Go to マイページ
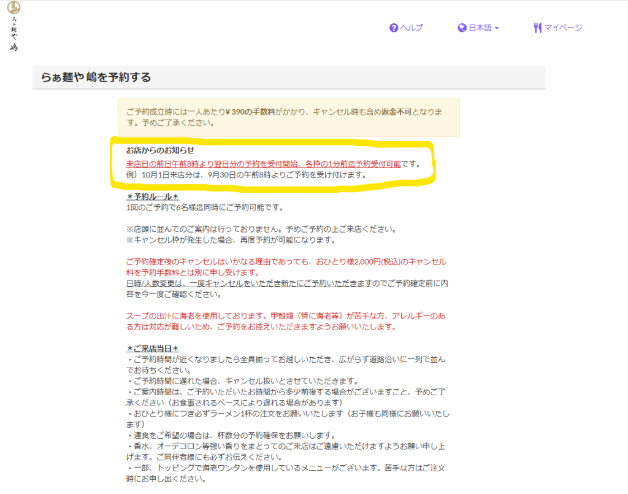The image size is (628, 494). pos(562,28)
